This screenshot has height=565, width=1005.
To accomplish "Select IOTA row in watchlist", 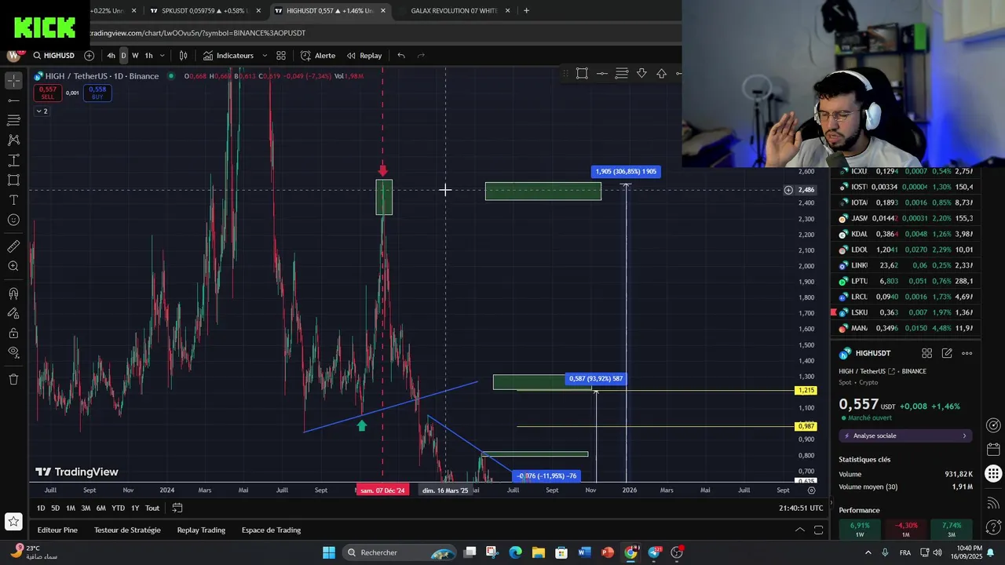I will point(906,202).
